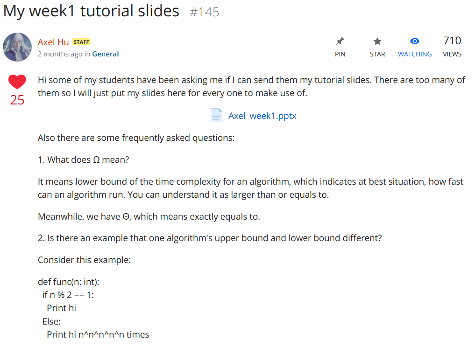Like the post with heart icon
The width and height of the screenshot is (475, 346).
click(x=17, y=82)
